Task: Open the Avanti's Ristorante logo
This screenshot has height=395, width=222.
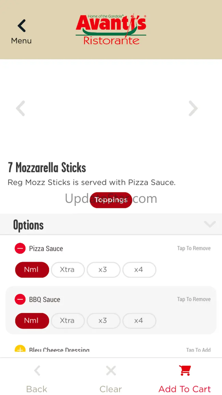Action: (x=111, y=29)
